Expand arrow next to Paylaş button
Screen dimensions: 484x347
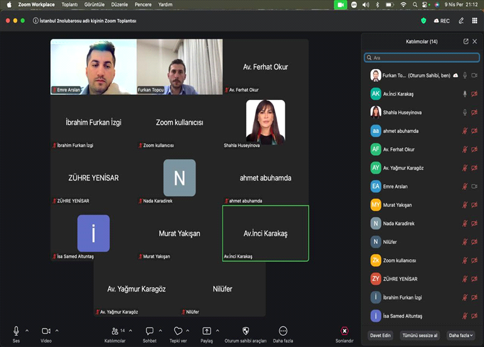point(217,331)
